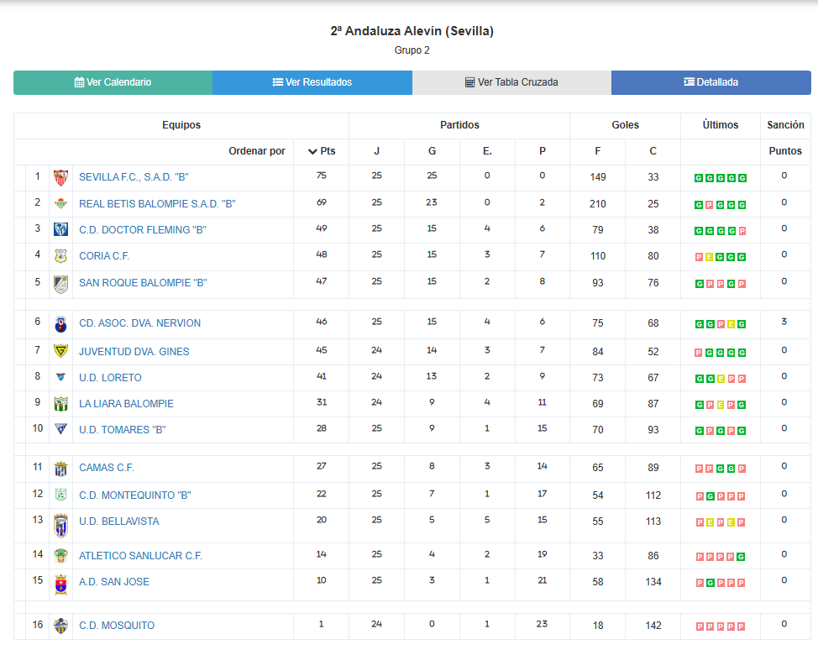The image size is (818, 650).
Task: Open the Ver Resultados tab
Action: [x=312, y=82]
